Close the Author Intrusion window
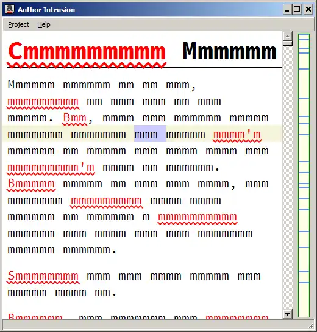This screenshot has width=317, height=332. (308, 10)
